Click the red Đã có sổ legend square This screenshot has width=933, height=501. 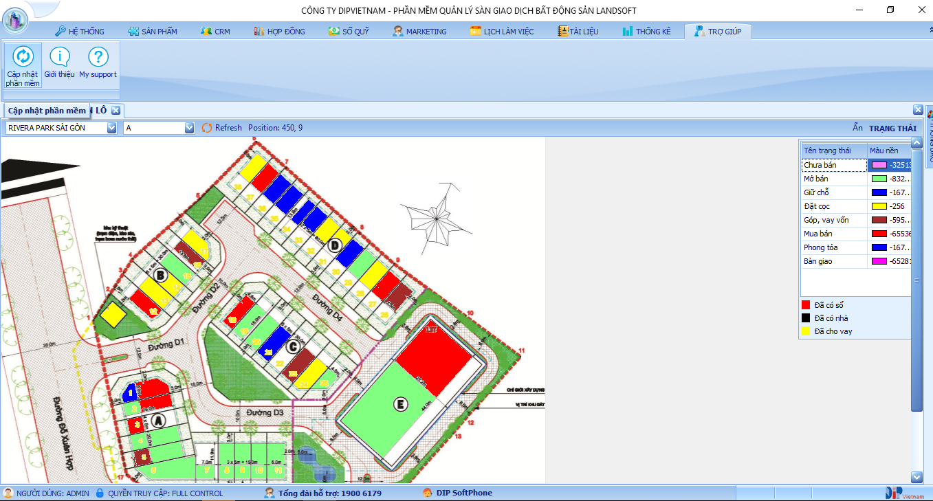pyautogui.click(x=806, y=304)
